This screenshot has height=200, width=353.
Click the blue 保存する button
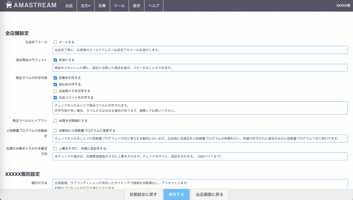pos(176,194)
